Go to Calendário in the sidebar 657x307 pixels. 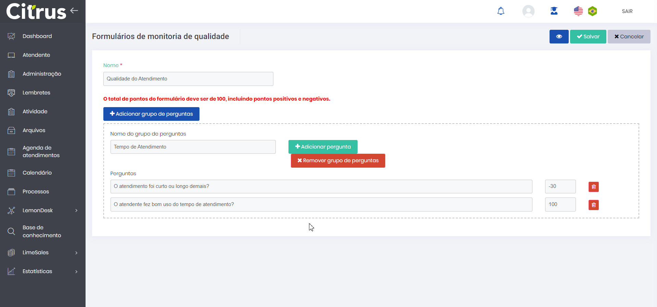coord(37,173)
